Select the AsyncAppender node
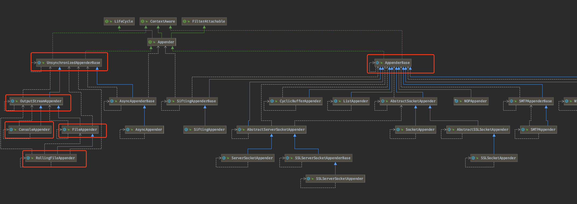The image size is (577, 204). coord(144,130)
